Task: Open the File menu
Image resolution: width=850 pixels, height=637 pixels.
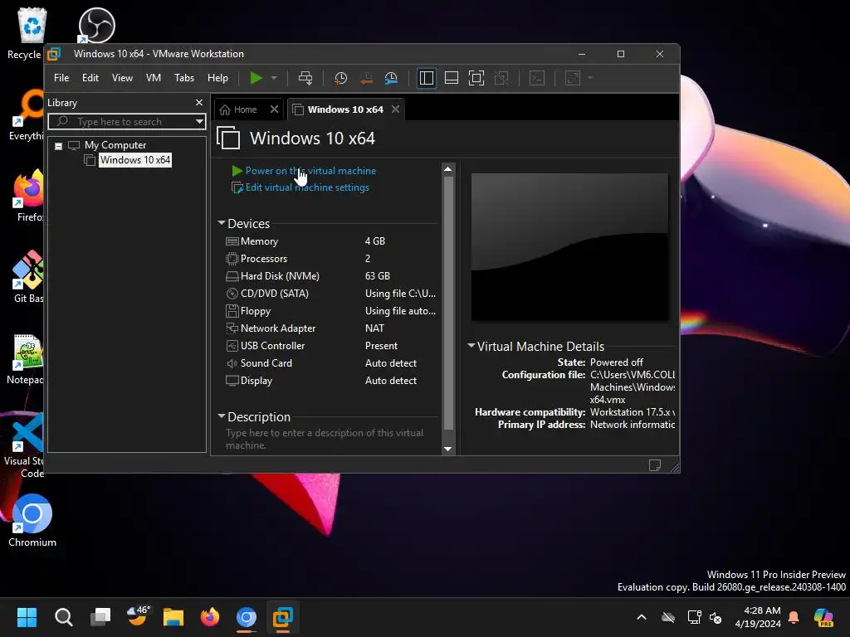Action: pyautogui.click(x=61, y=78)
